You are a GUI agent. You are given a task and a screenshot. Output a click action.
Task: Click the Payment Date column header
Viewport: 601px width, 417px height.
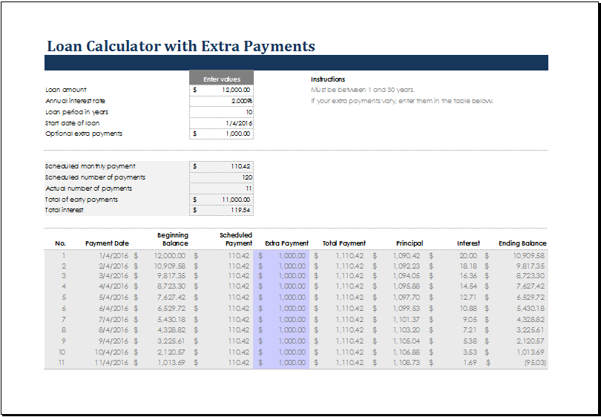click(x=107, y=243)
